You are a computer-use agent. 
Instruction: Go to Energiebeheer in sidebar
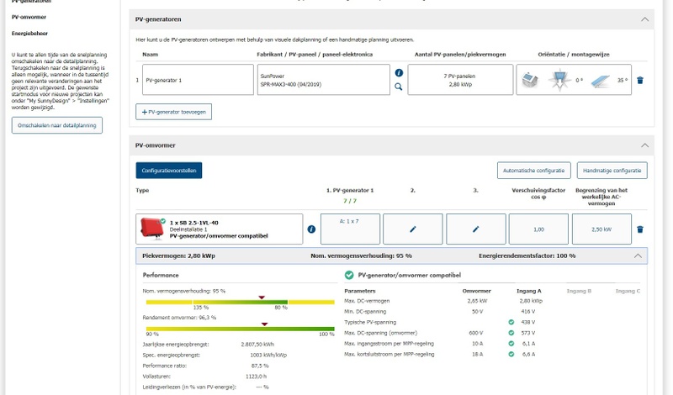(29, 34)
